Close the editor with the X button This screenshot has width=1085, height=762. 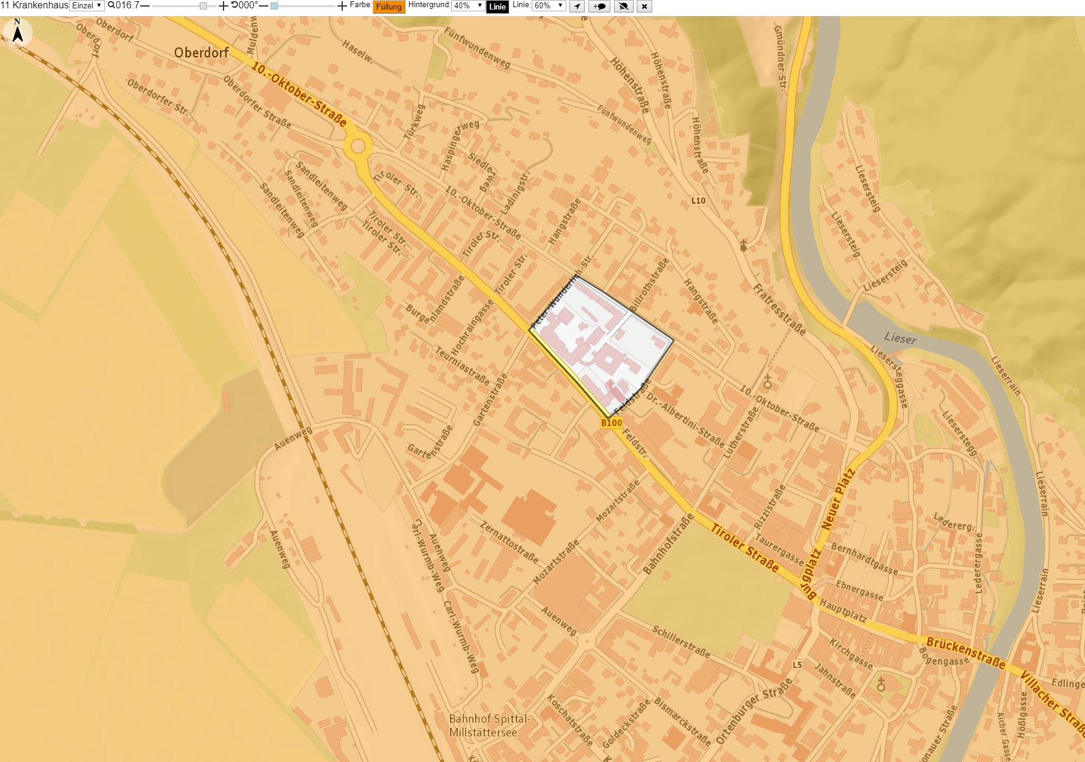coord(644,7)
